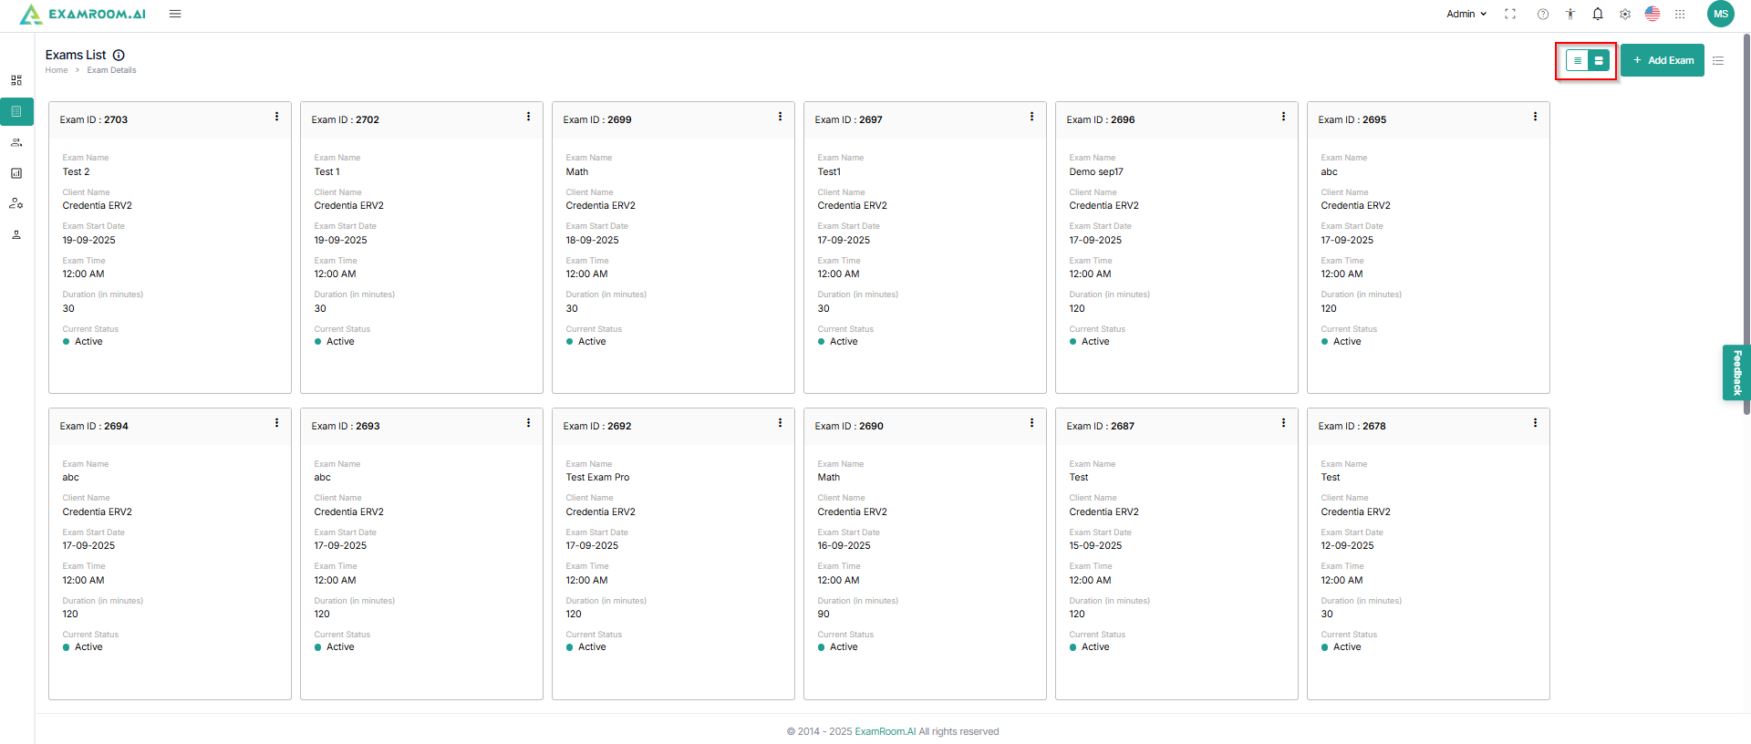Screen dimensions: 1751x744
Task: Open the dashboard icon in sidebar
Action: click(16, 80)
